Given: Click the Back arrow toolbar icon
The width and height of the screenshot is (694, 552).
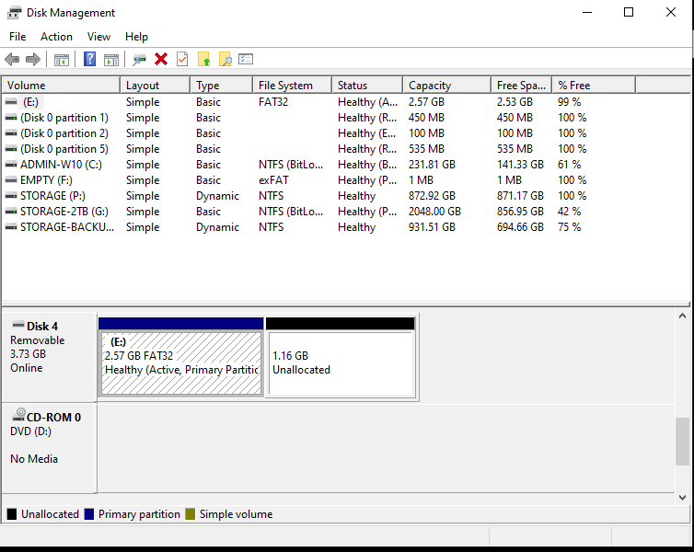Looking at the screenshot, I should (12, 60).
